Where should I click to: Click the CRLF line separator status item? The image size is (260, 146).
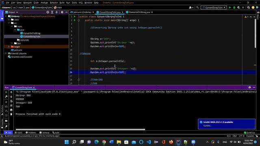[235, 136]
